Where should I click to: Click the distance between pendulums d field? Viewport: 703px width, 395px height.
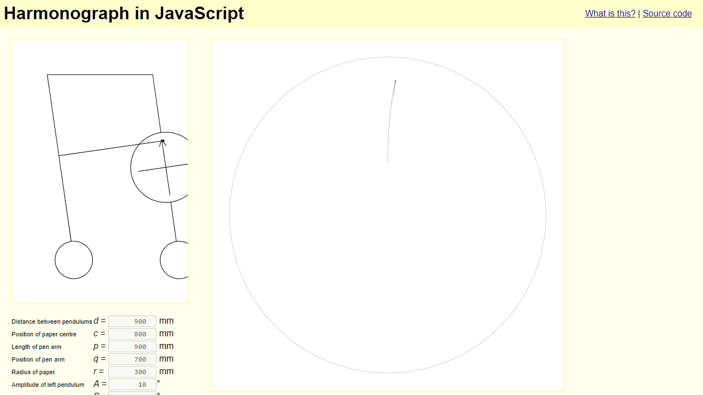pyautogui.click(x=132, y=321)
